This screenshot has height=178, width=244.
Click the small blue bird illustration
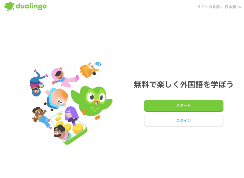tap(98, 64)
